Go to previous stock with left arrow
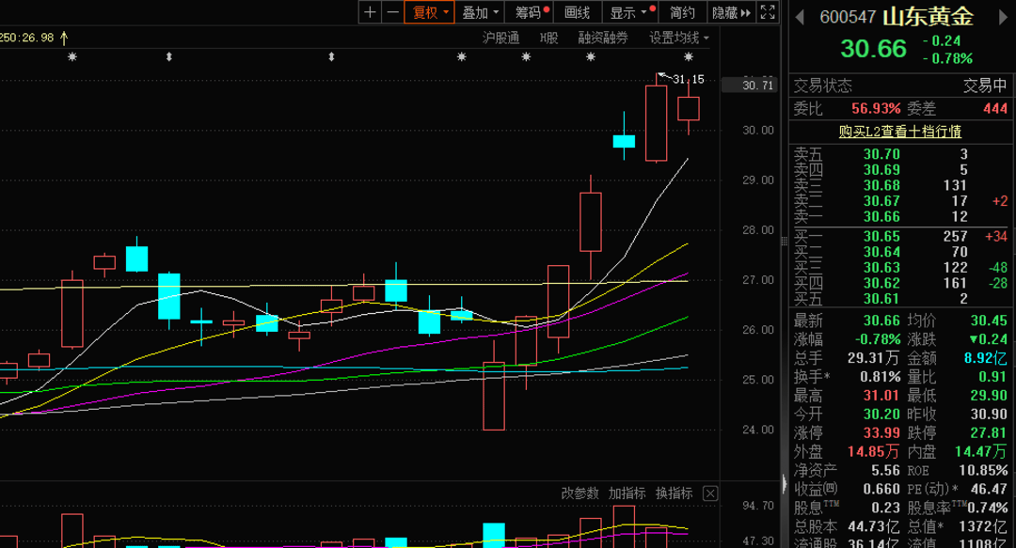The width and height of the screenshot is (1016, 548). coord(800,17)
